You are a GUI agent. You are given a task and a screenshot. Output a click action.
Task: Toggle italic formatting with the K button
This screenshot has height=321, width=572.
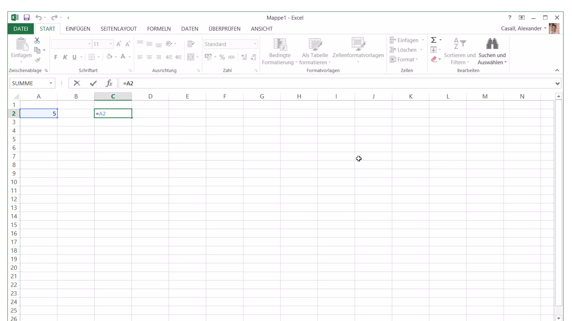65,57
